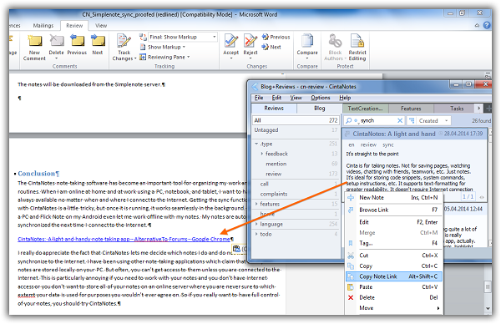Select Edit in the context menu
The height and width of the screenshot is (324, 501).
coord(393,222)
